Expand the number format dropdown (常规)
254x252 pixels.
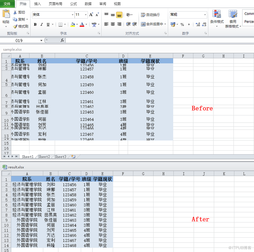coord(205,15)
